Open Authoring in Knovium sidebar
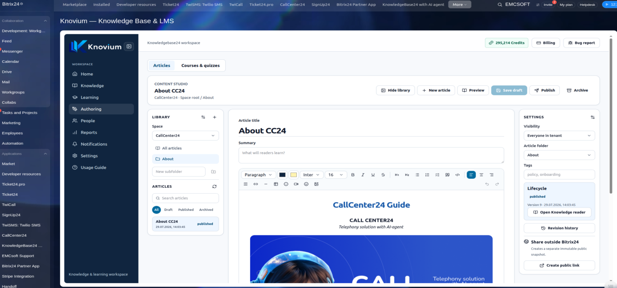The image size is (617, 288). coord(101,109)
